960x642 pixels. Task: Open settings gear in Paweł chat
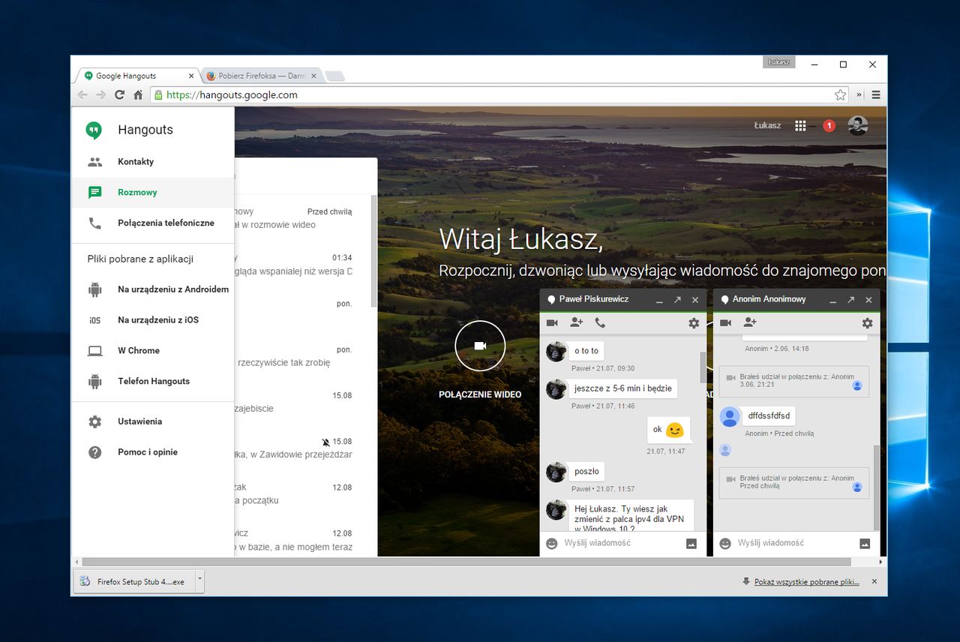click(694, 323)
